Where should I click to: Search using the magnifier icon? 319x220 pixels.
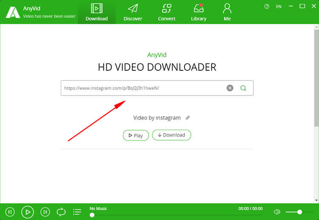[x=243, y=88]
